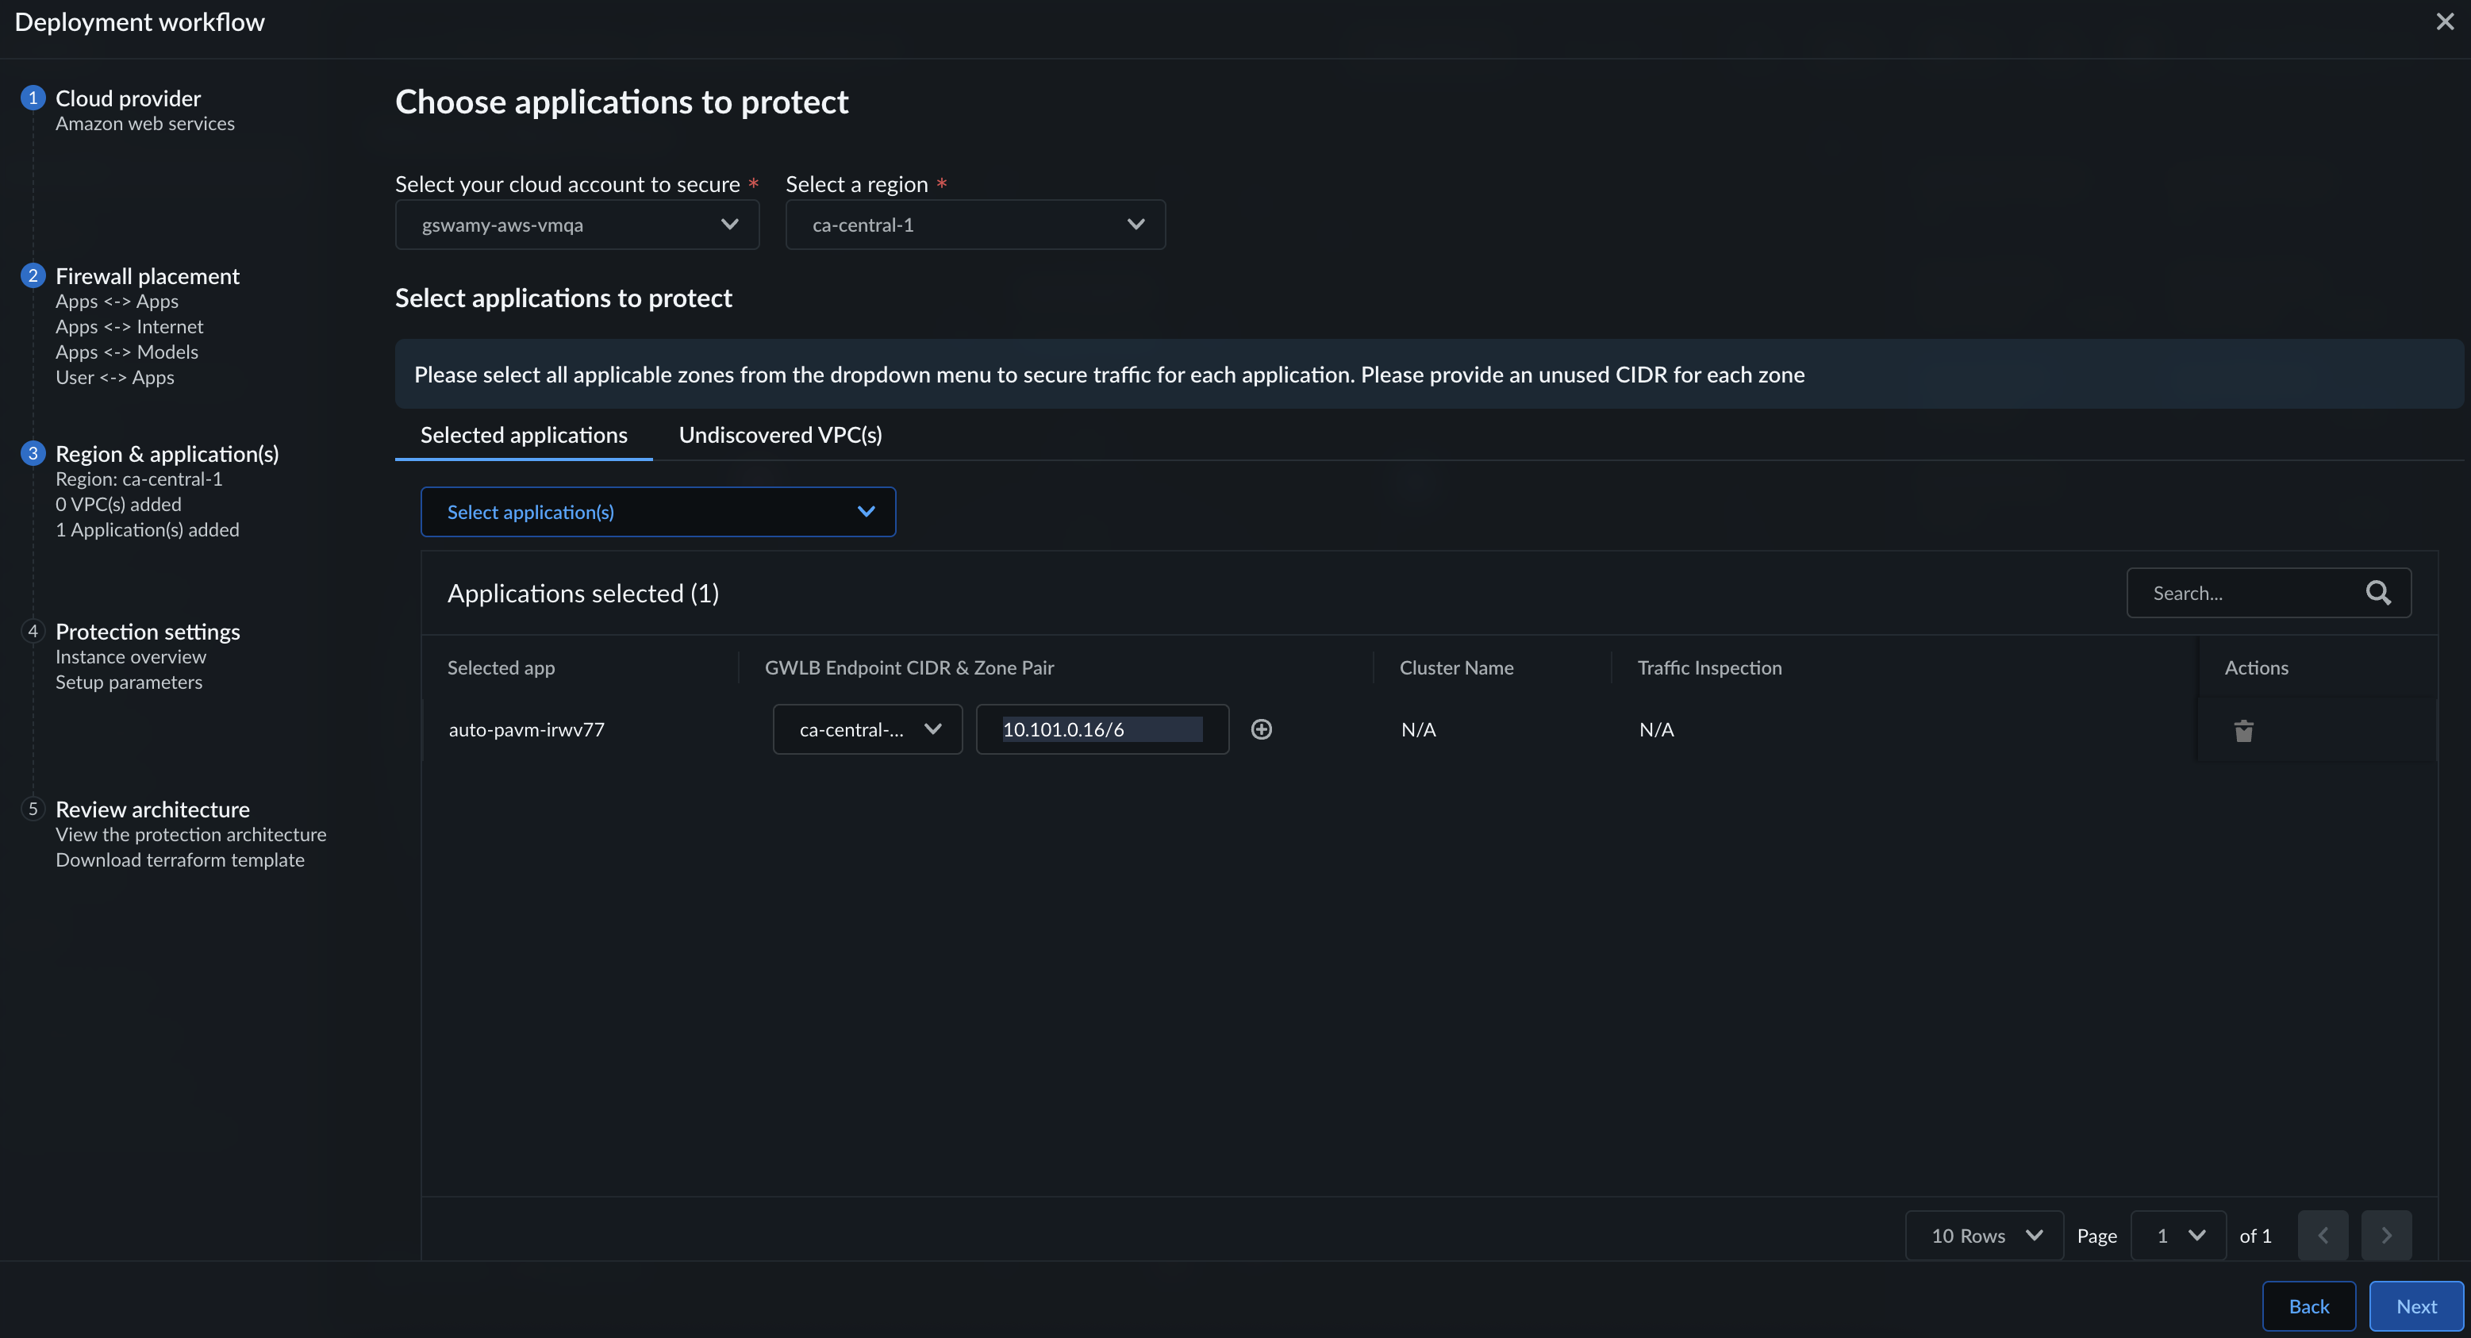
Task: Open the ca-central zone dropdown in row
Action: click(x=867, y=729)
